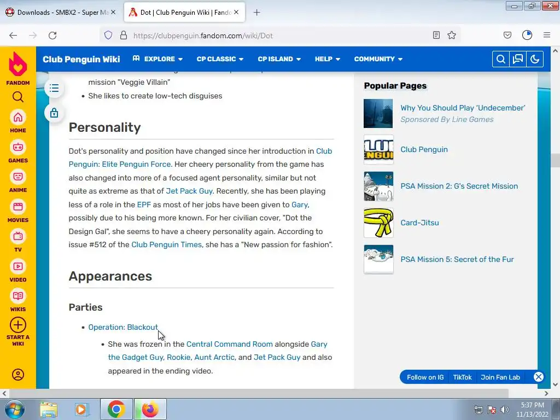Bookmark this page with the star

click(452, 35)
